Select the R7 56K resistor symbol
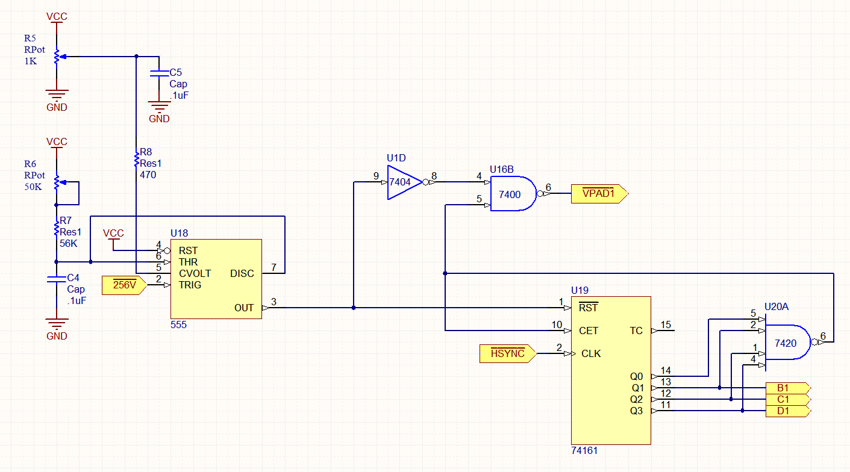 57,228
